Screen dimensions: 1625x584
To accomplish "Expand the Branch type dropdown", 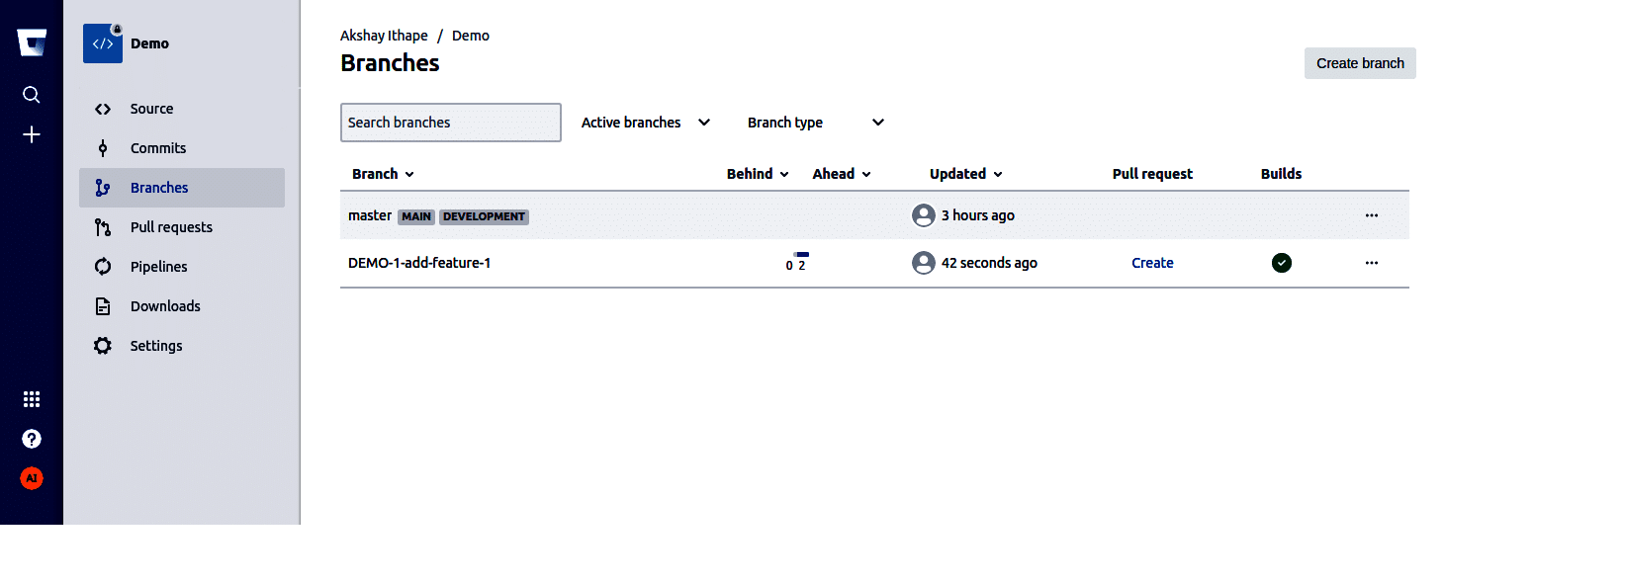I will coord(815,123).
